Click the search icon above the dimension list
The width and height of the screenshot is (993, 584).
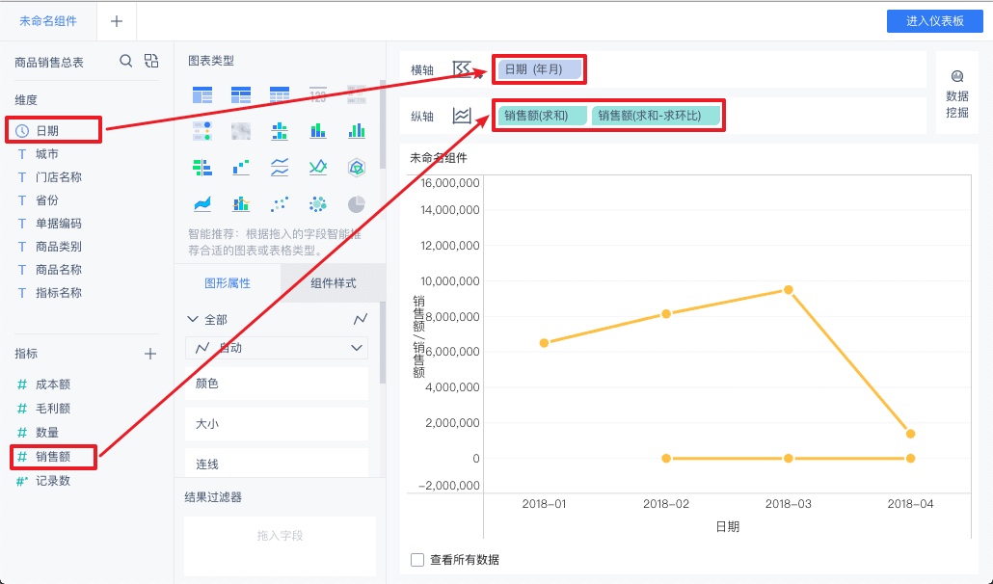(x=126, y=60)
